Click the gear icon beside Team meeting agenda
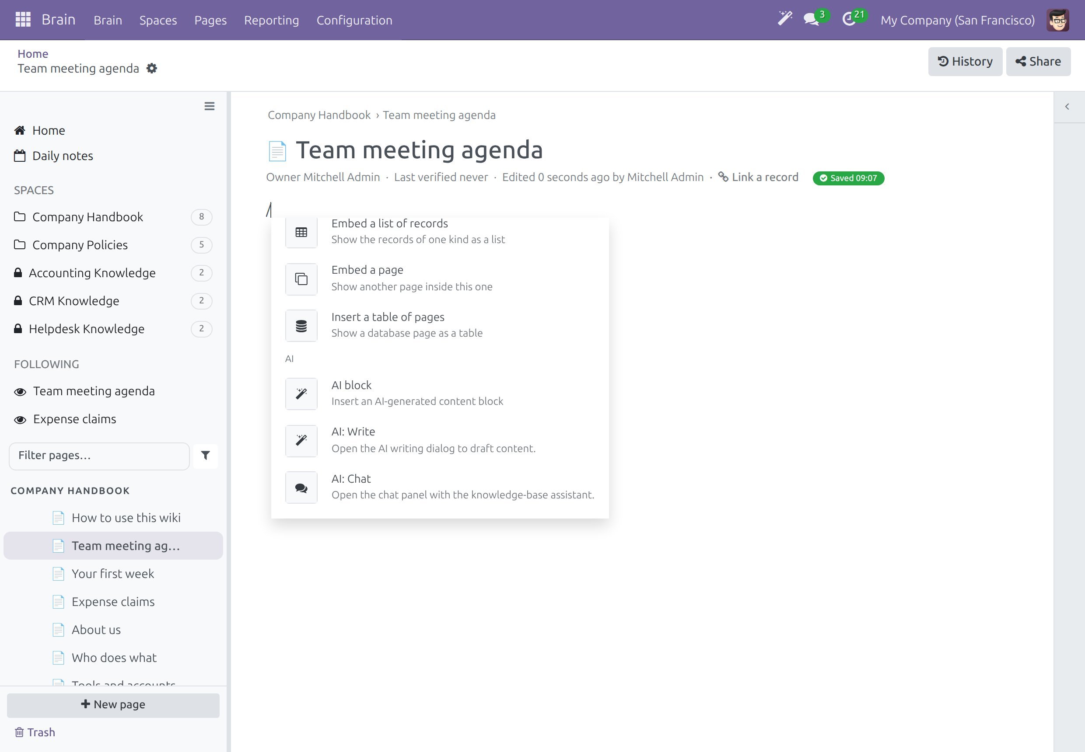Image resolution: width=1085 pixels, height=752 pixels. click(151, 68)
